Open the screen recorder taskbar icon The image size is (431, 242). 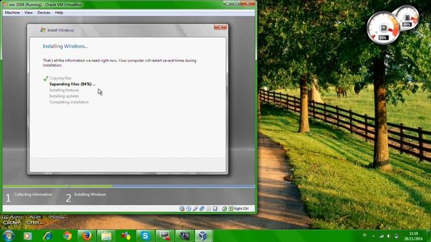click(165, 236)
